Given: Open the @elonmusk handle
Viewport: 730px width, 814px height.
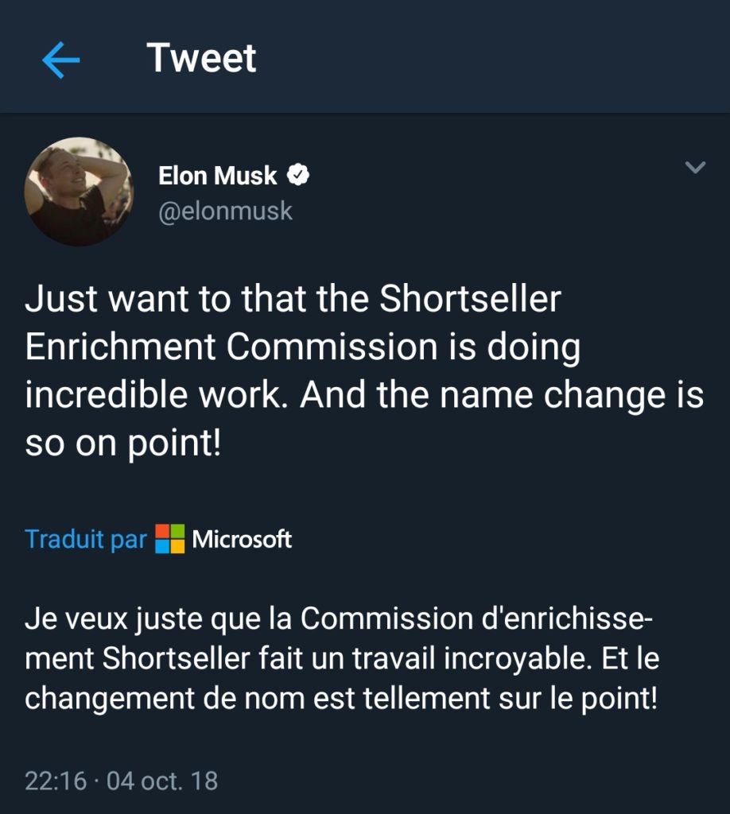Looking at the screenshot, I should pos(224,210).
